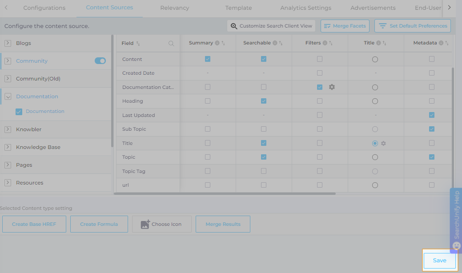Viewport: 462px width, 273px height.
Task: Open the Analytics Settings tab
Action: [305, 8]
